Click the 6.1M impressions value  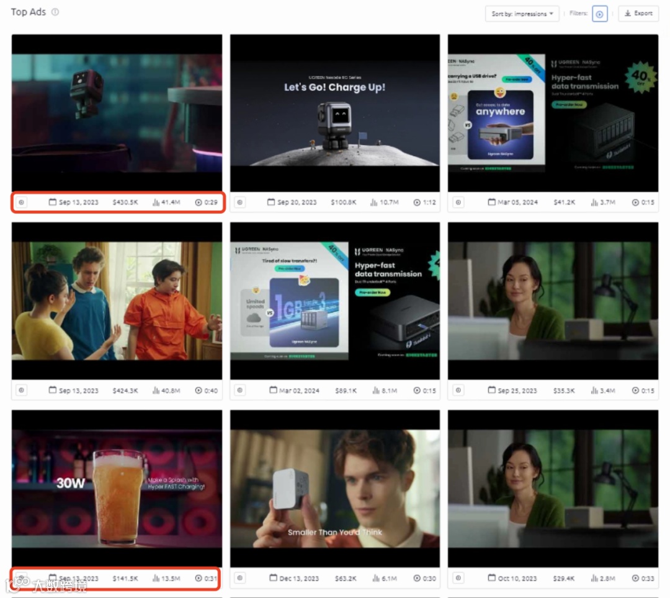(x=389, y=578)
